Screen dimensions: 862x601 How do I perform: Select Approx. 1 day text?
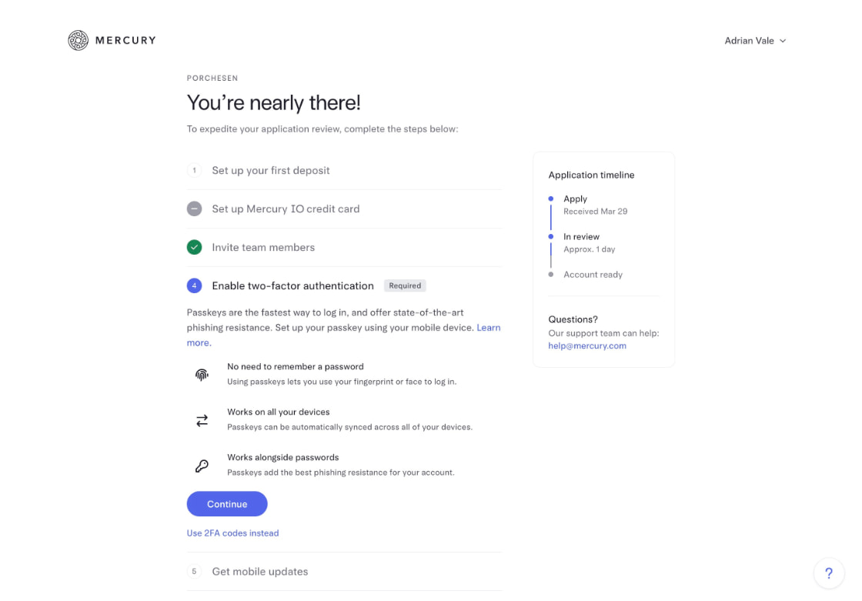pos(590,249)
